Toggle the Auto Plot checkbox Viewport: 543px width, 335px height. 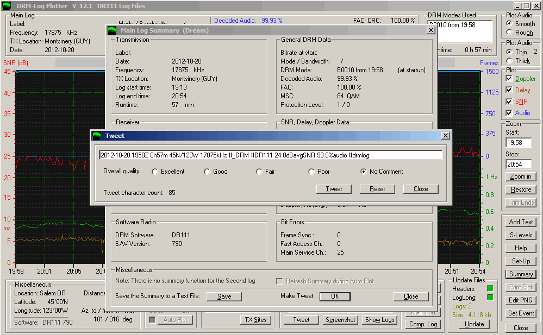(152, 320)
